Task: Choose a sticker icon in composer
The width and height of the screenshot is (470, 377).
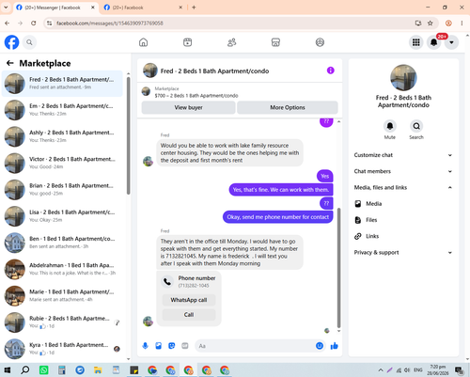Action: pos(172,346)
